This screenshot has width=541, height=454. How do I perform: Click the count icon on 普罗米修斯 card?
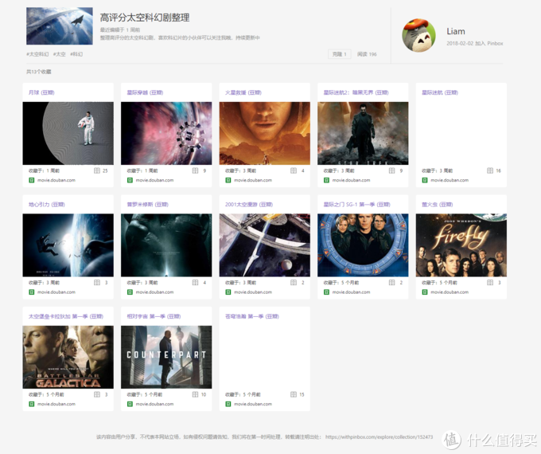coord(195,283)
